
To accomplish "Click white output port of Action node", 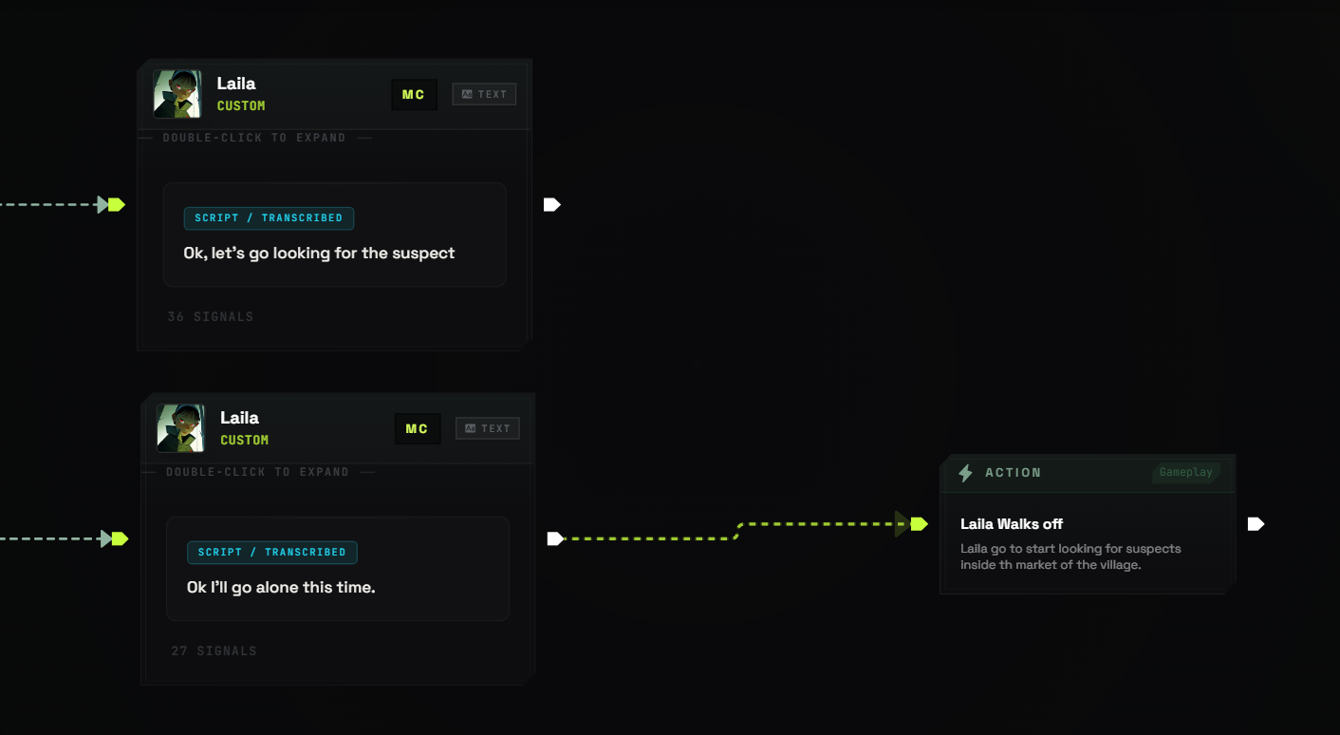I will pyautogui.click(x=1256, y=523).
